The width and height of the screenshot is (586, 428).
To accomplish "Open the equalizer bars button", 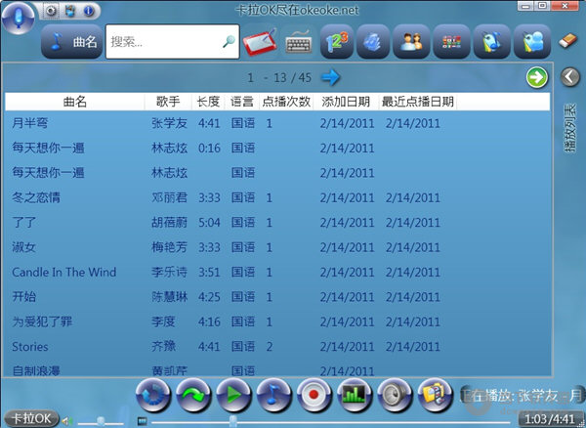I will pos(355,395).
